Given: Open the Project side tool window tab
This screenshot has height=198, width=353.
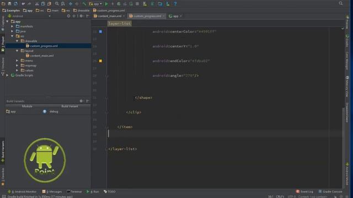Looking at the screenshot, I should [x=3, y=44].
